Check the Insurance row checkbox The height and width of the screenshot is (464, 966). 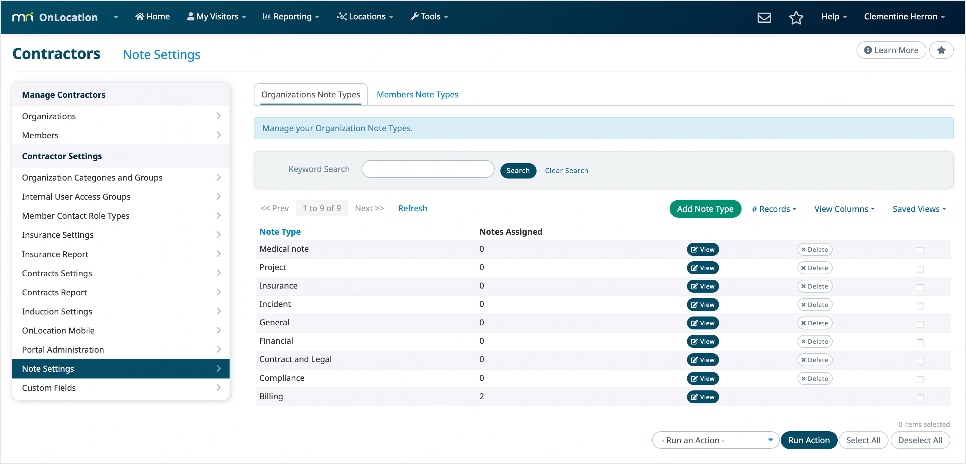920,287
